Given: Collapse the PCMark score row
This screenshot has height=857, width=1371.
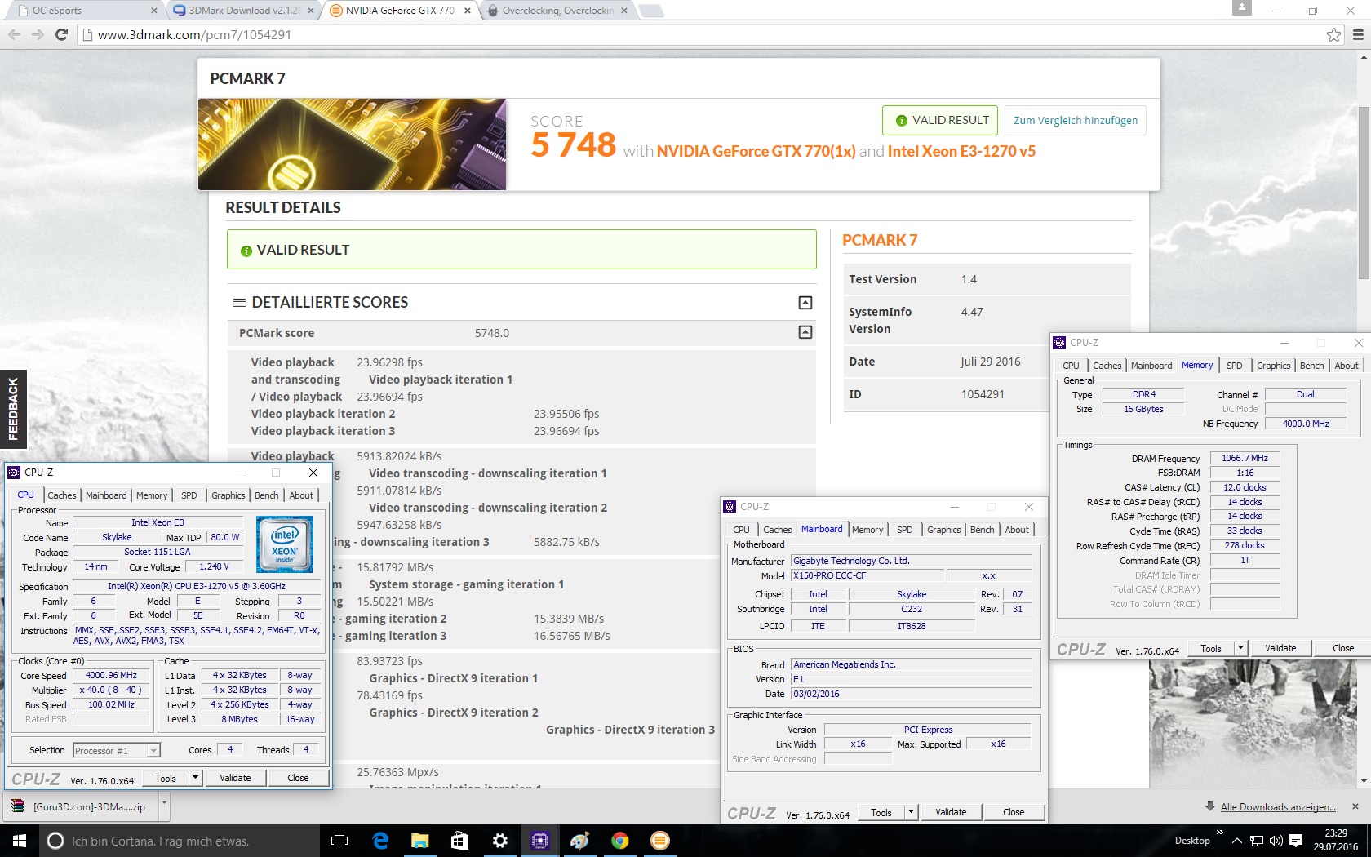Looking at the screenshot, I should pyautogui.click(x=805, y=332).
